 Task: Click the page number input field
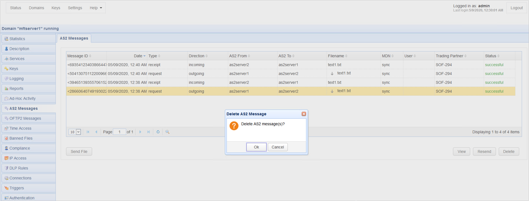point(119,132)
